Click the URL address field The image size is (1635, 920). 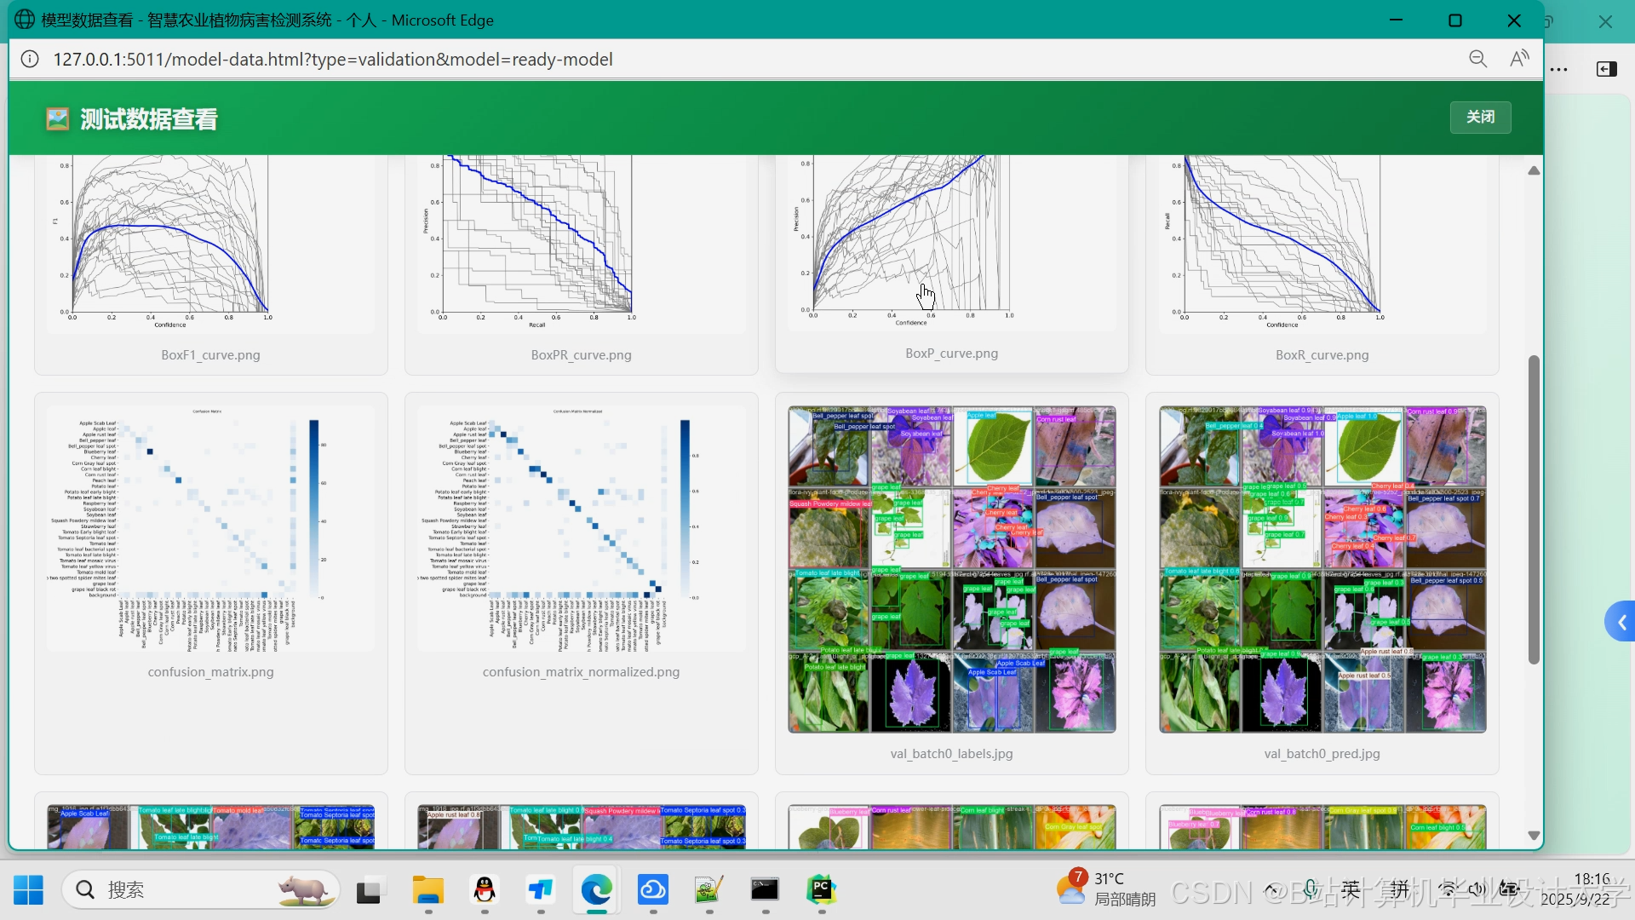click(332, 59)
